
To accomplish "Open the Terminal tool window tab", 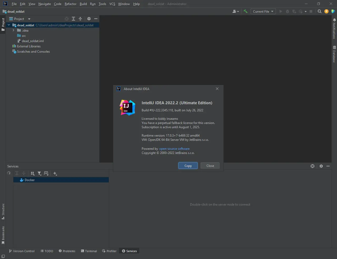I will tap(89, 251).
